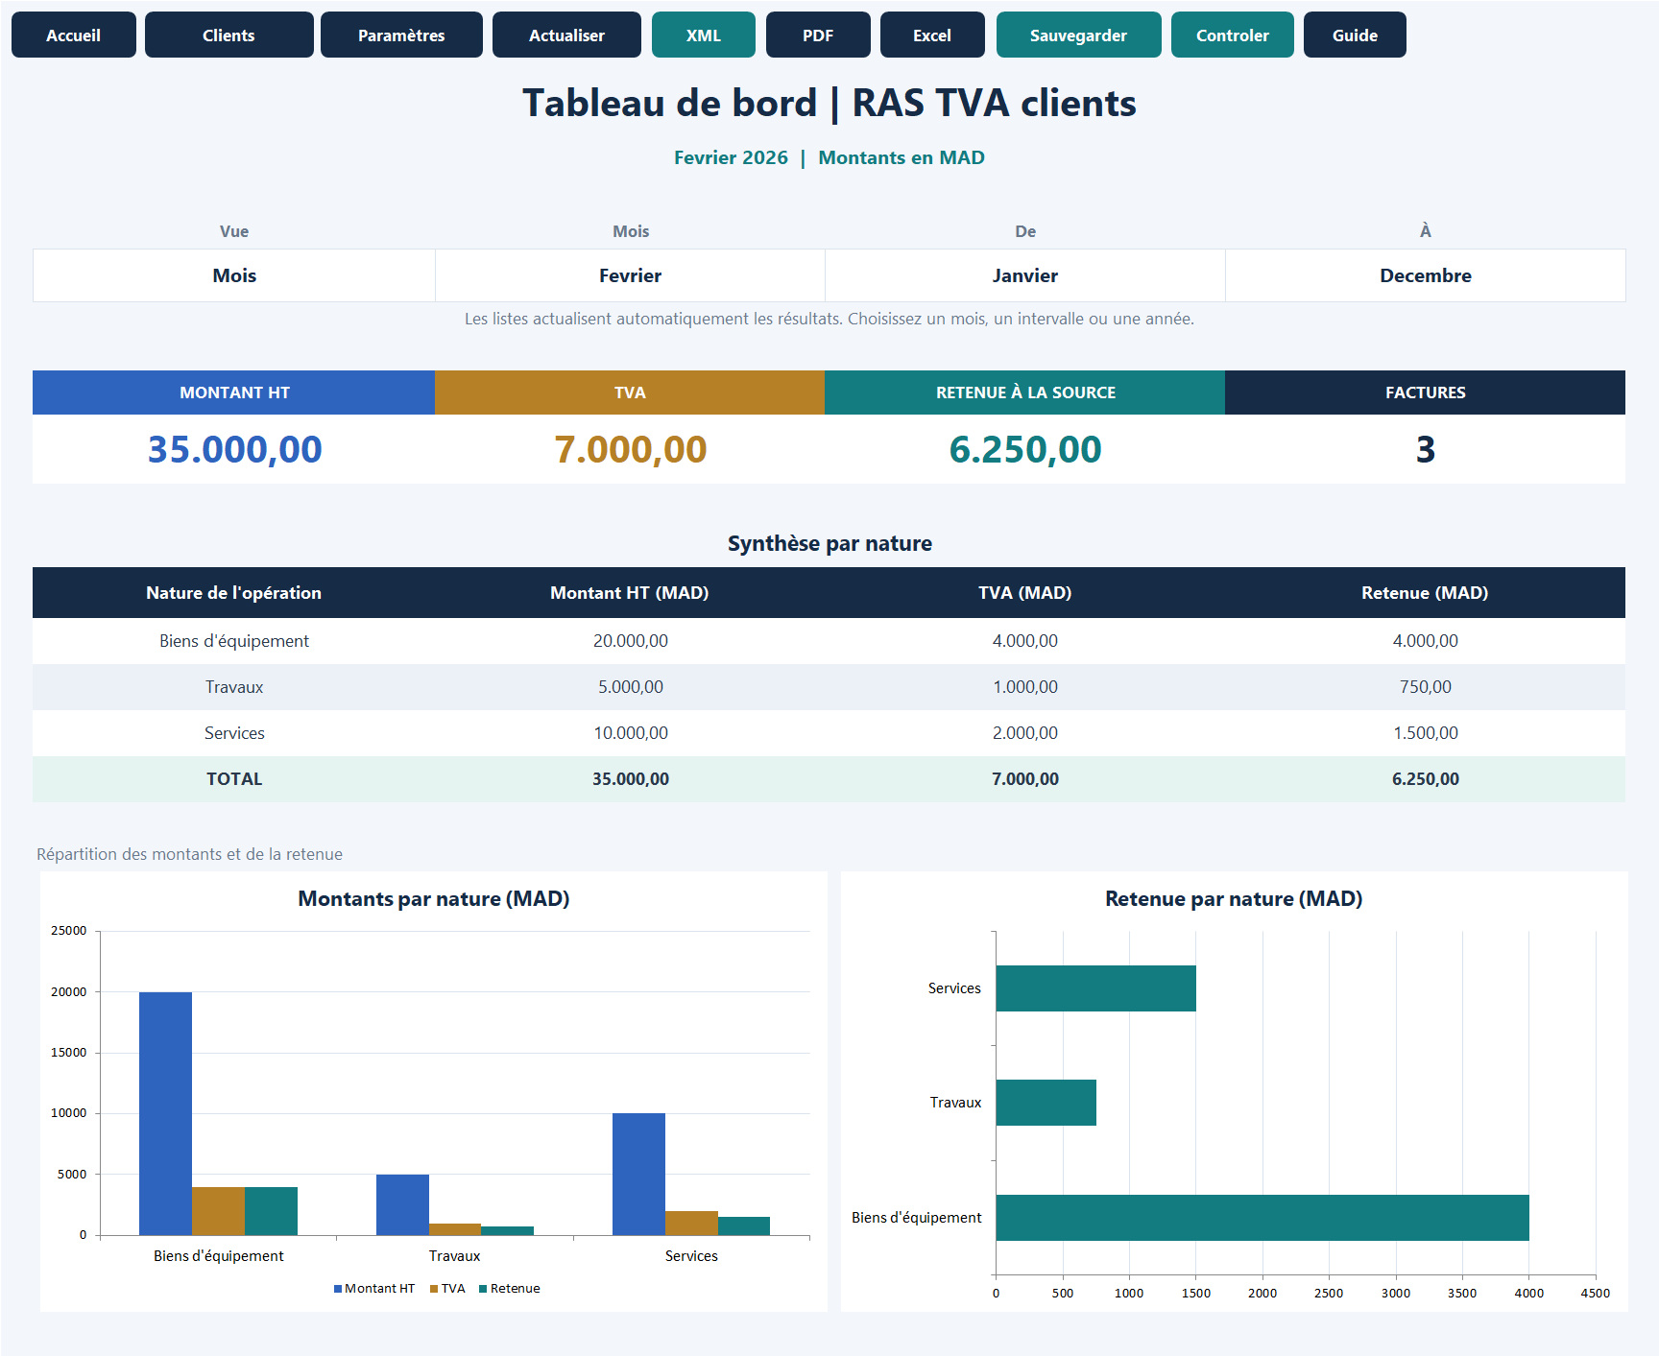Click the Sauvegarder button
This screenshot has width=1659, height=1356.
click(1078, 35)
